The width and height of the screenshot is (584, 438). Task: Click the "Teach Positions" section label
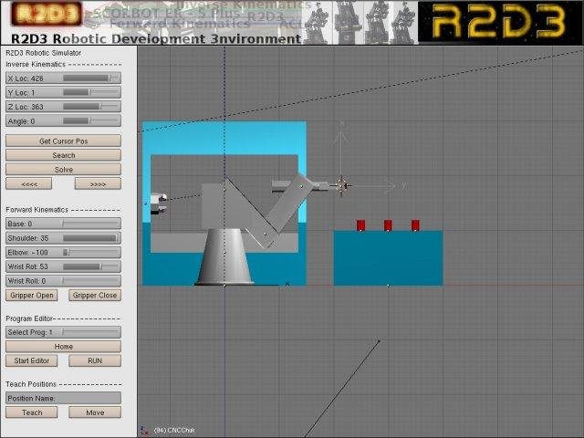pyautogui.click(x=31, y=384)
